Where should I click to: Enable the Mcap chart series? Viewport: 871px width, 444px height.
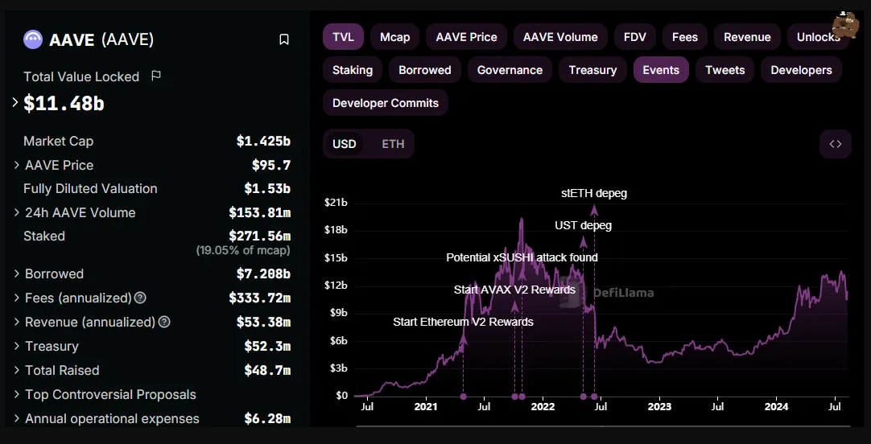(x=395, y=37)
